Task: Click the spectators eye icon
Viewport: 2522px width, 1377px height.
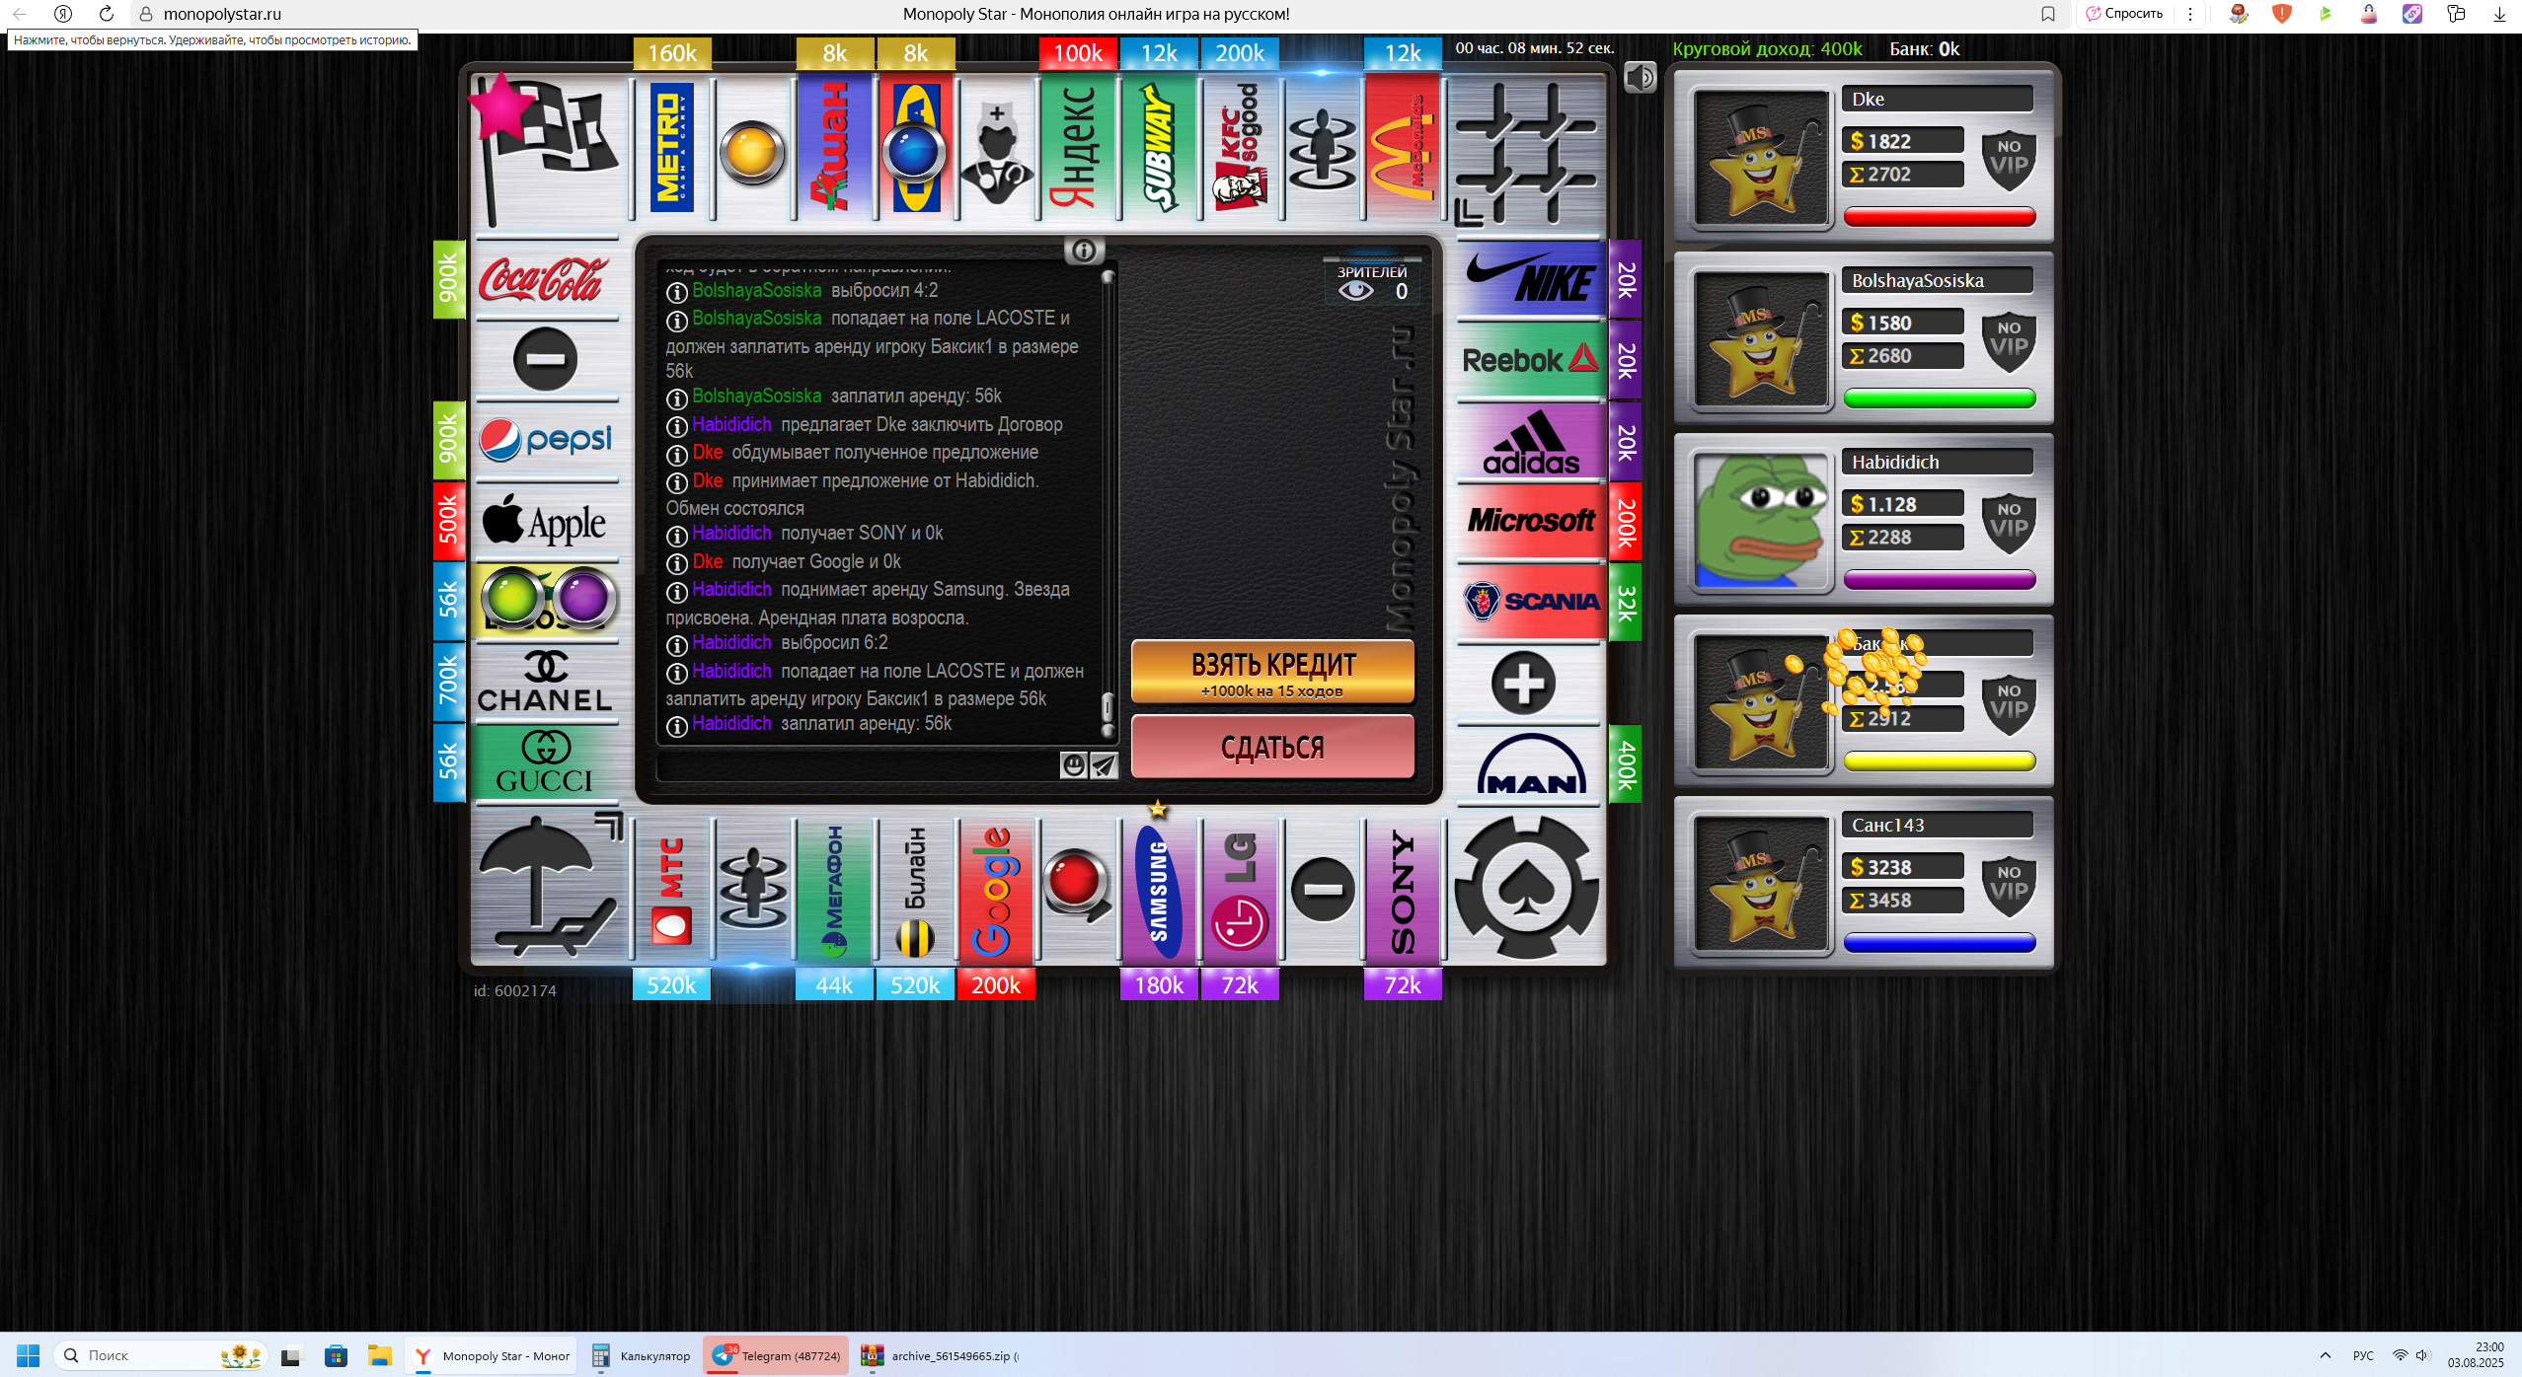Action: (x=1356, y=290)
